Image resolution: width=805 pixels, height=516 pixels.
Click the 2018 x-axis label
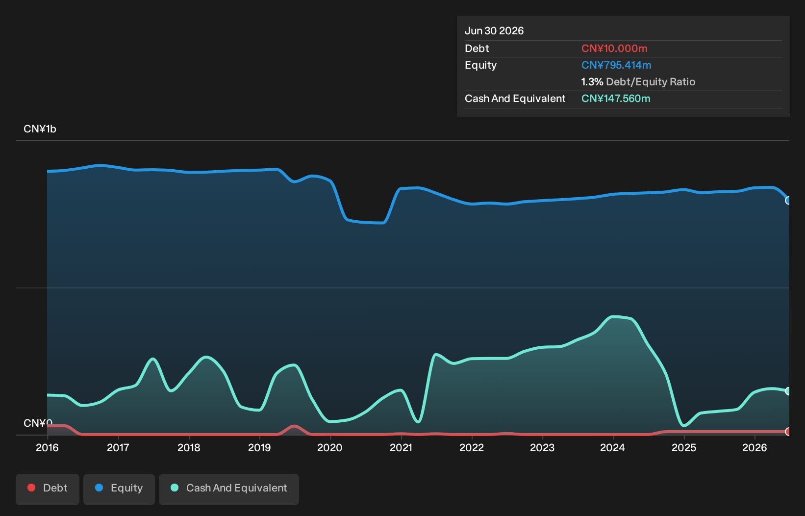[189, 447]
